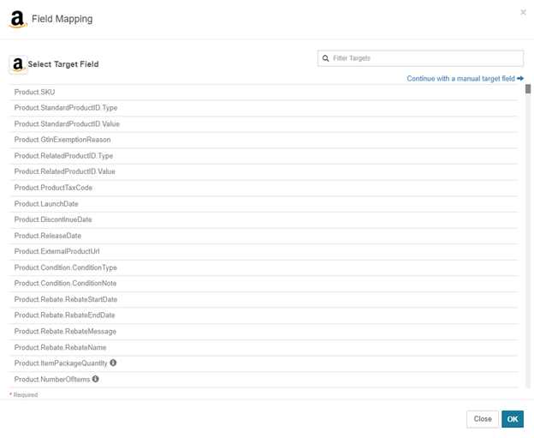Click the info icon next to Product.ItemPackageQuantity

(x=114, y=363)
